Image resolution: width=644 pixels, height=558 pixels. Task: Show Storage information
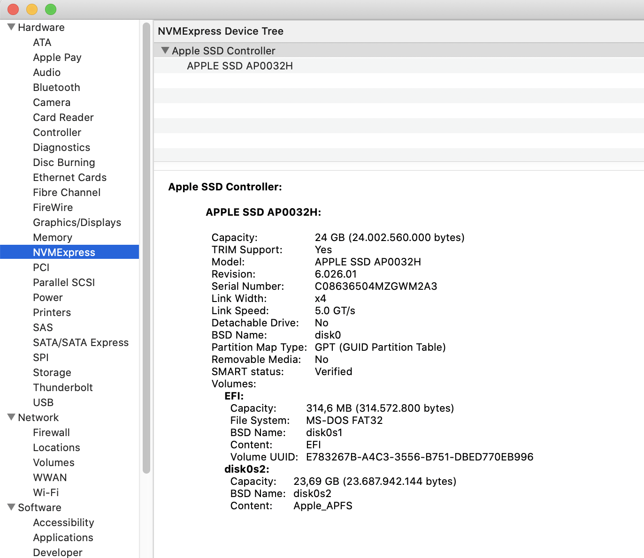coord(52,372)
